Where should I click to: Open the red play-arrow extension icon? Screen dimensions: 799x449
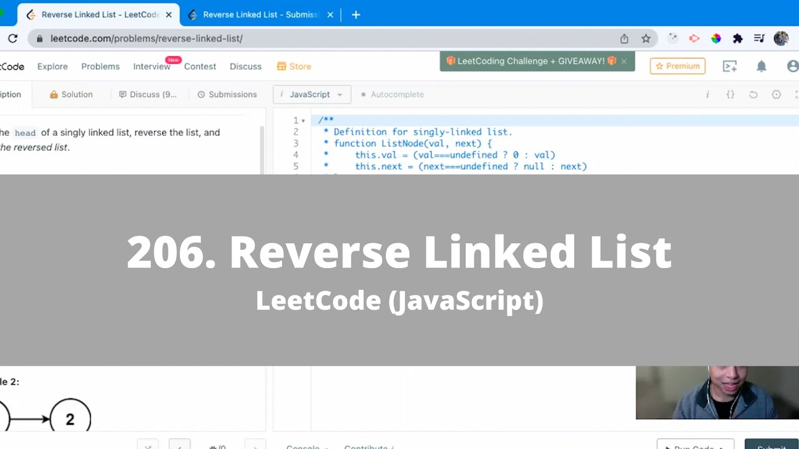(694, 39)
